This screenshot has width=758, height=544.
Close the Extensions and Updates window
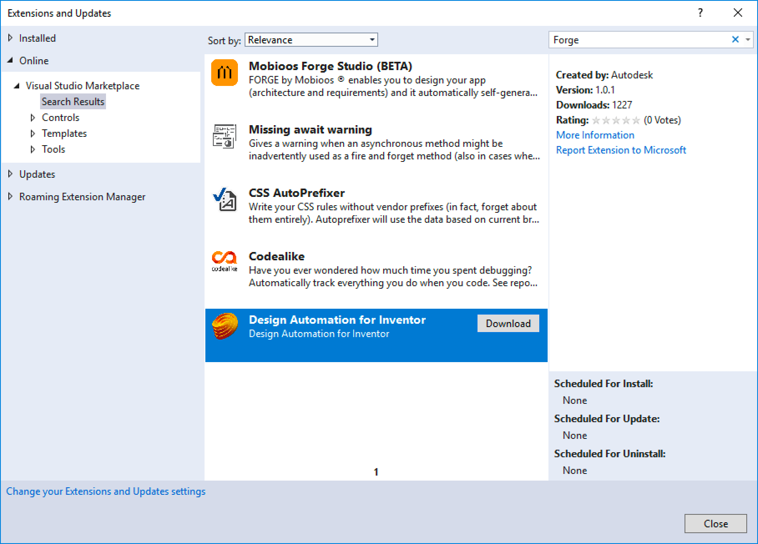pos(738,13)
